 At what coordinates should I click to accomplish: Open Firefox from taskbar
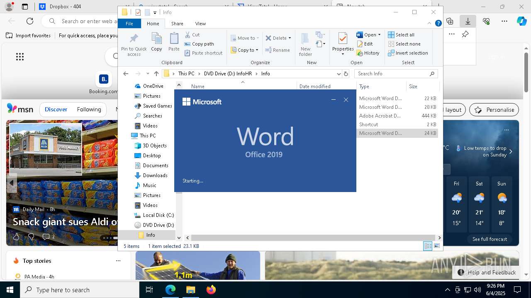211,290
